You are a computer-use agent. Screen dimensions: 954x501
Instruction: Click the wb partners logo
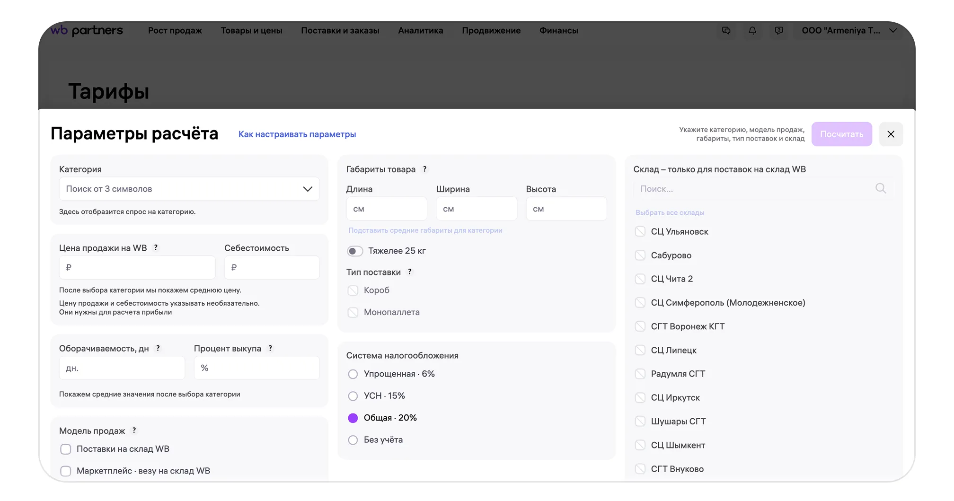tap(87, 31)
